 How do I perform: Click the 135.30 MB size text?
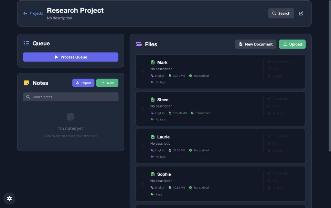[180, 113]
